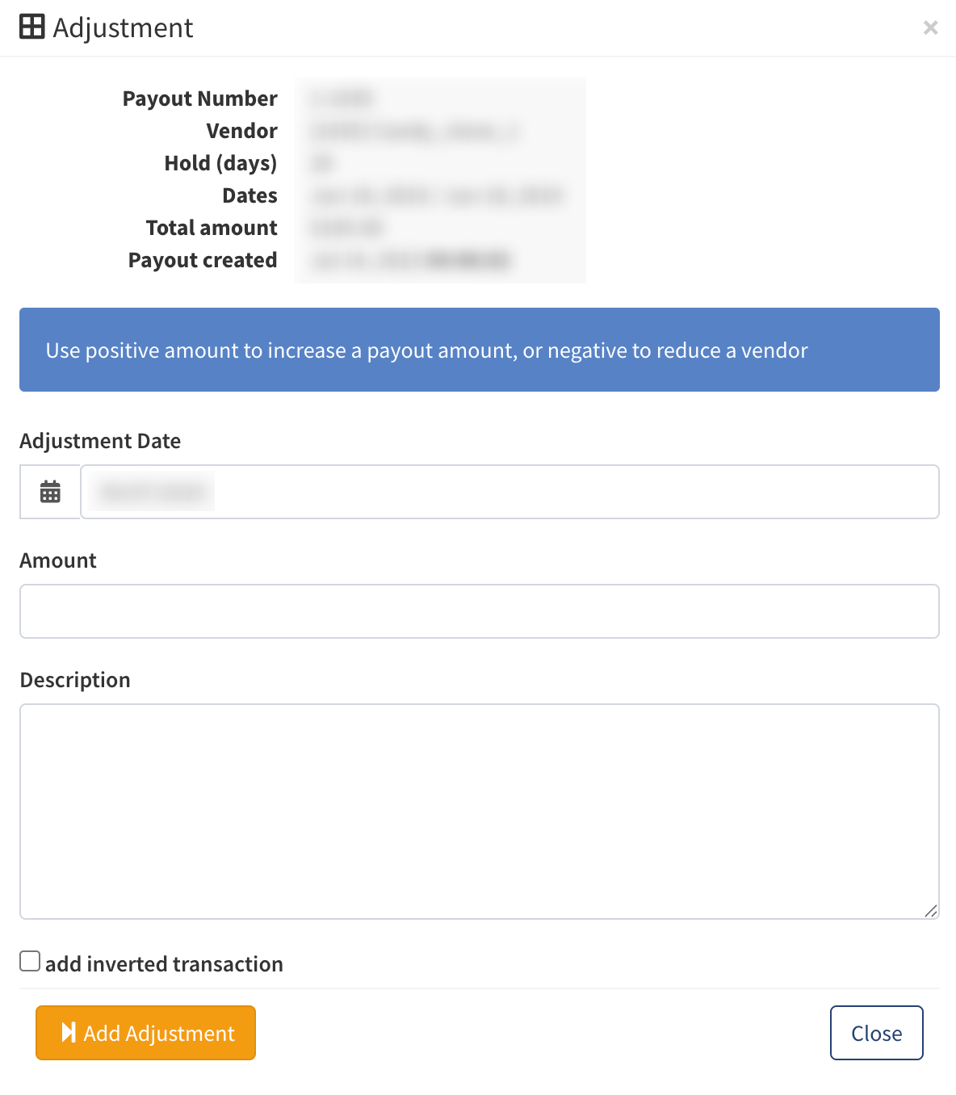956x1095 pixels.
Task: Click the calendar icon beside Adjustment Date
Action: (50, 492)
